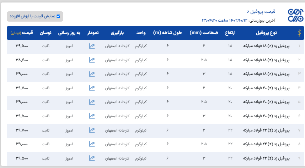This screenshot has width=305, height=168.
Task: Click the نوسان column header
Action: tap(46, 33)
